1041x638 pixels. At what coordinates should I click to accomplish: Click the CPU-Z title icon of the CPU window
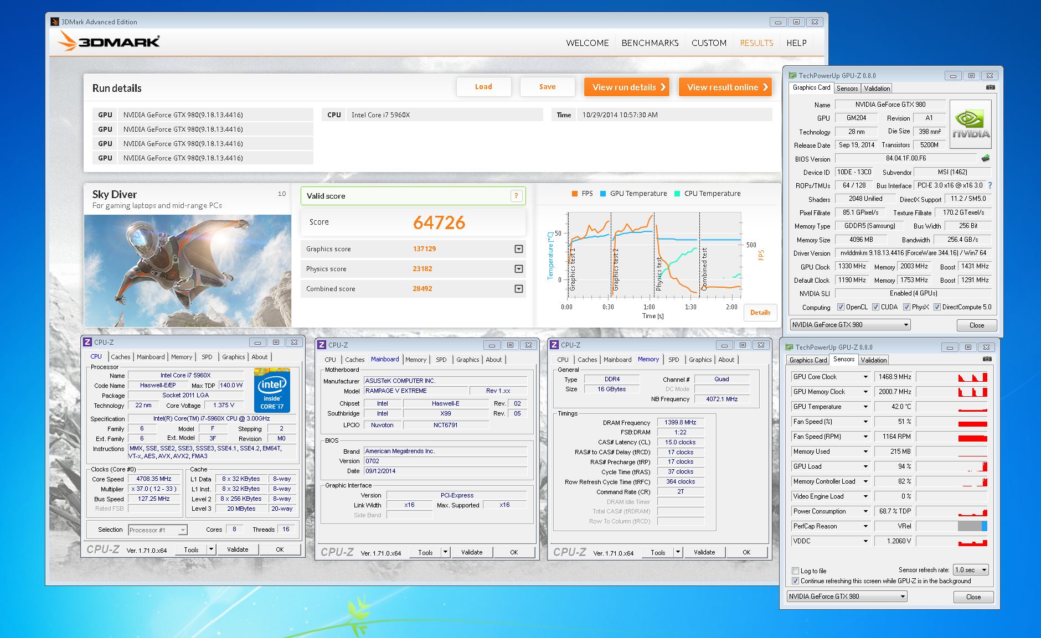pos(87,342)
